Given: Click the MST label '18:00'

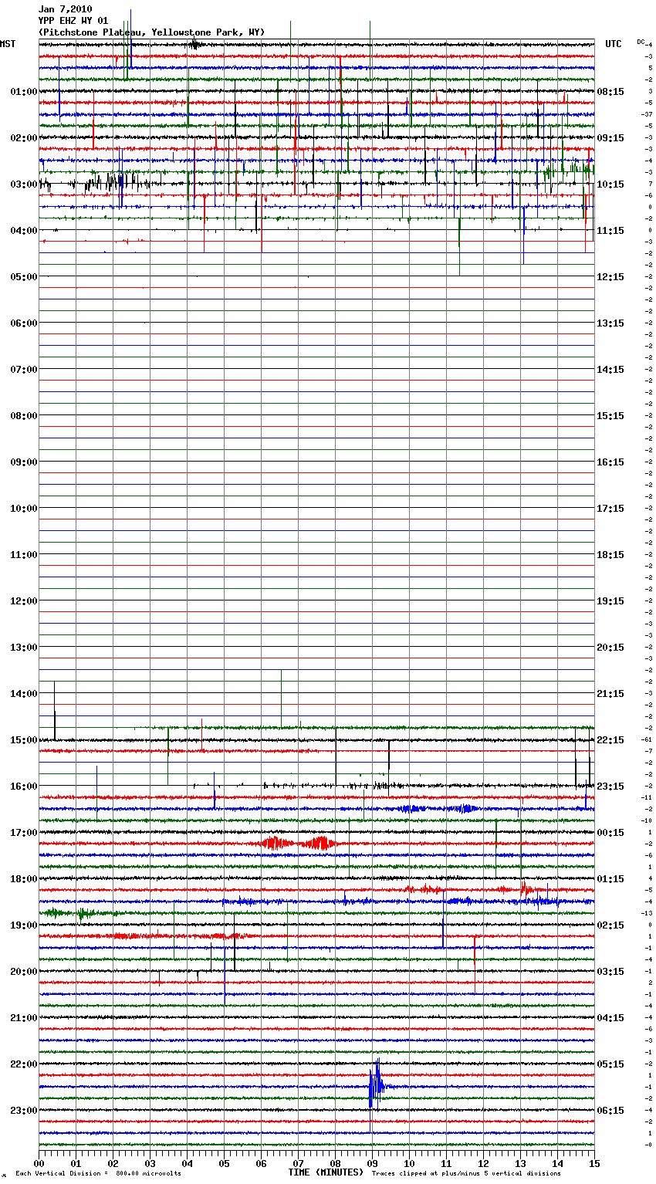Looking at the screenshot, I should (x=24, y=879).
